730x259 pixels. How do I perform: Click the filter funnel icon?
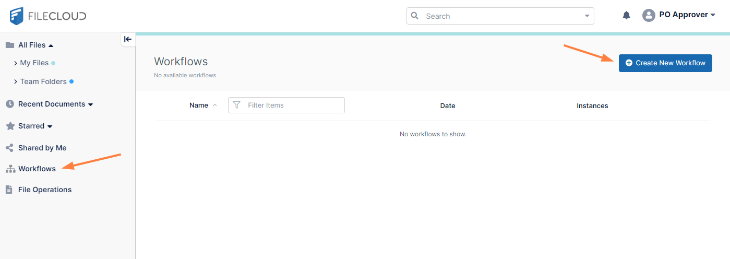236,105
